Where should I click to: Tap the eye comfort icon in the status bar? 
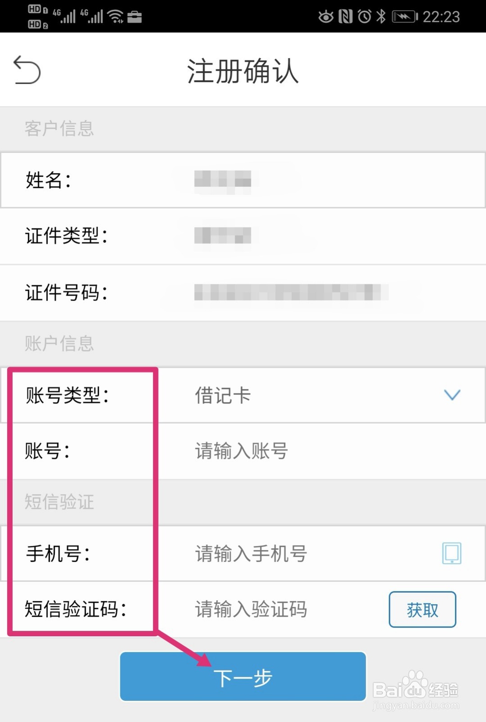[x=326, y=17]
